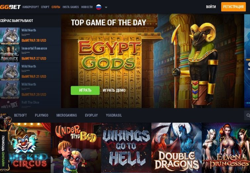Open the Wicked Circus slot thumbnail
Viewport: 250px width, 173px height.
point(29,148)
